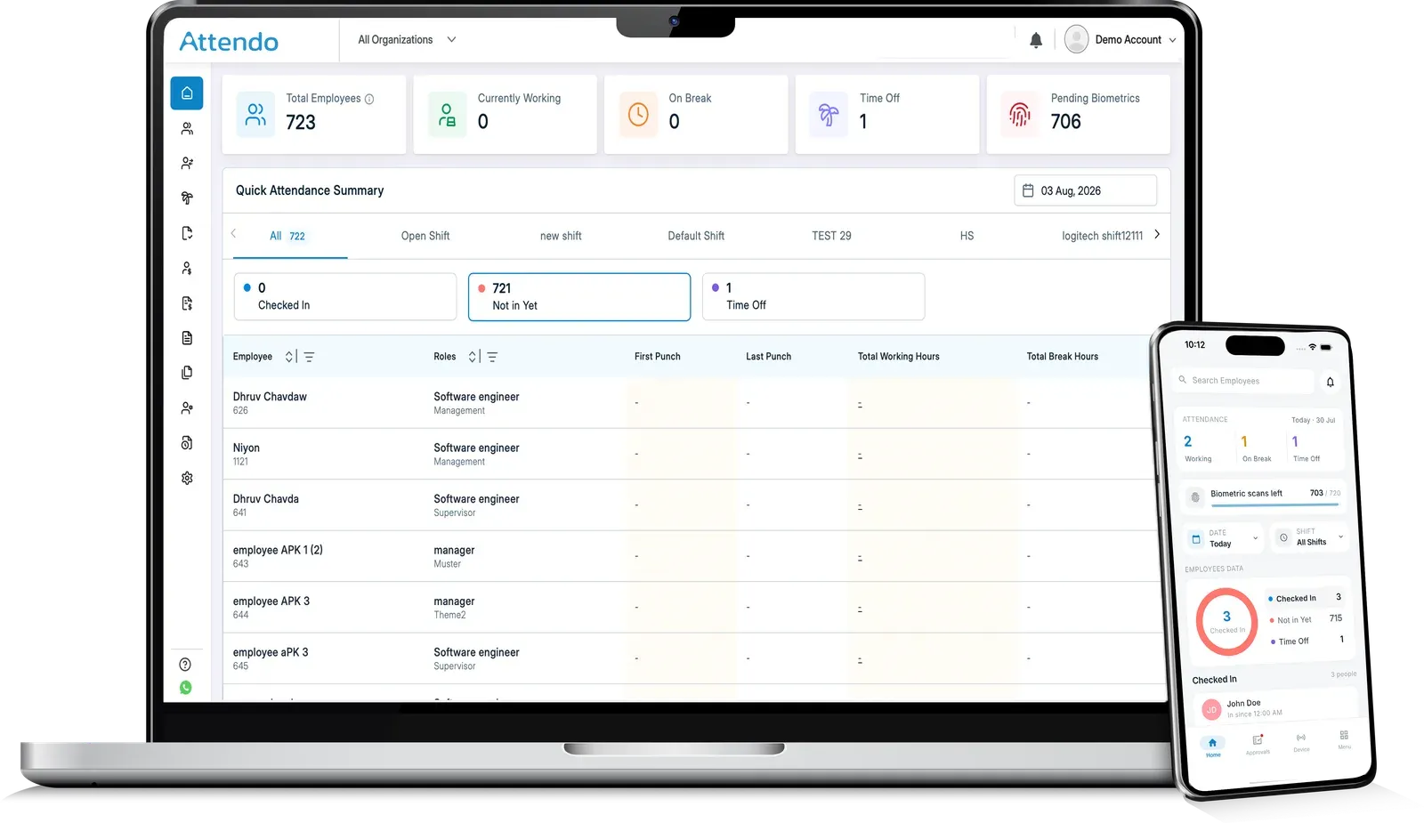The image size is (1424, 823).
Task: Switch to the logitech shift12111 tab
Action: (x=1102, y=237)
